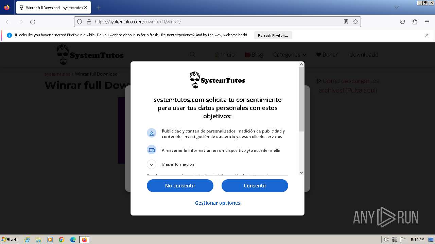
Task: Click the Publicidad y contenido personalizados text
Action: [x=223, y=134]
